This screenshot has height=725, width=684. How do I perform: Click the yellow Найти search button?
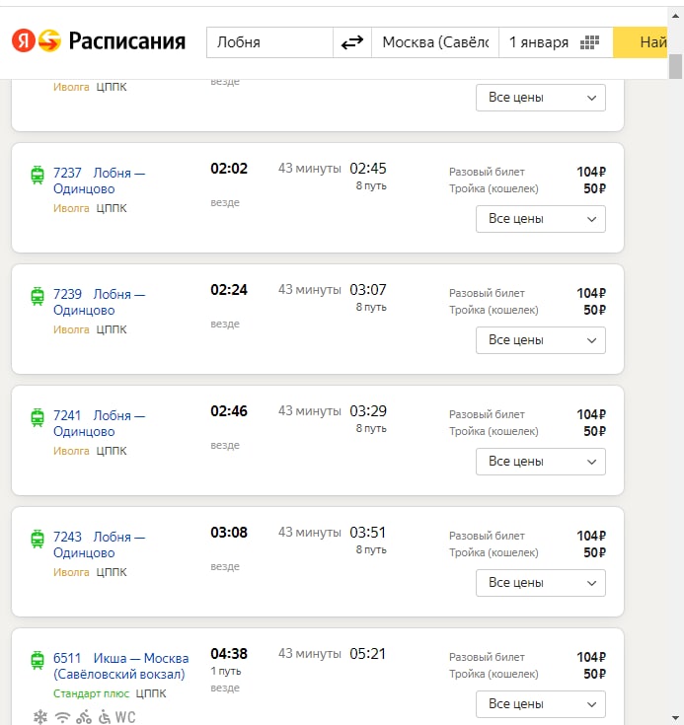(x=640, y=42)
